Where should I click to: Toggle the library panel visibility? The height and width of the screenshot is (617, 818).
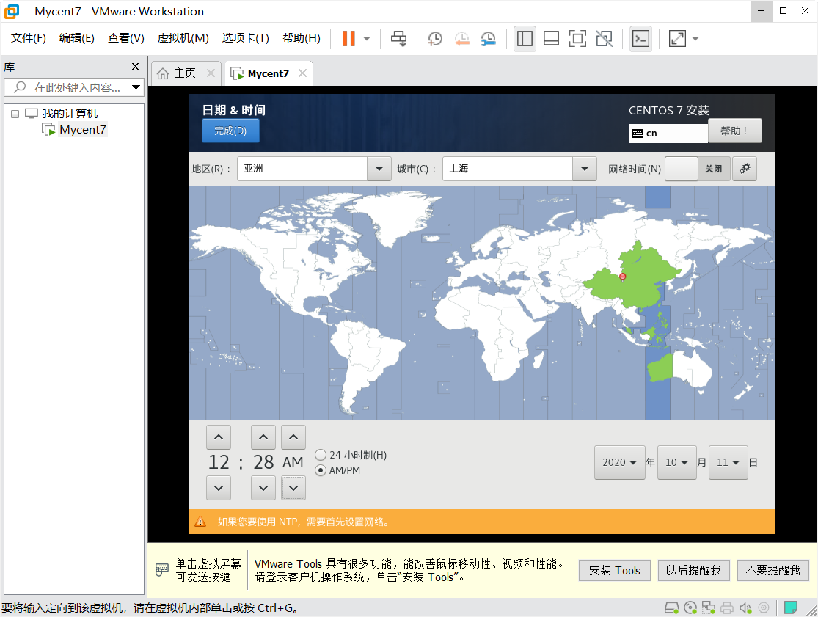[525, 38]
